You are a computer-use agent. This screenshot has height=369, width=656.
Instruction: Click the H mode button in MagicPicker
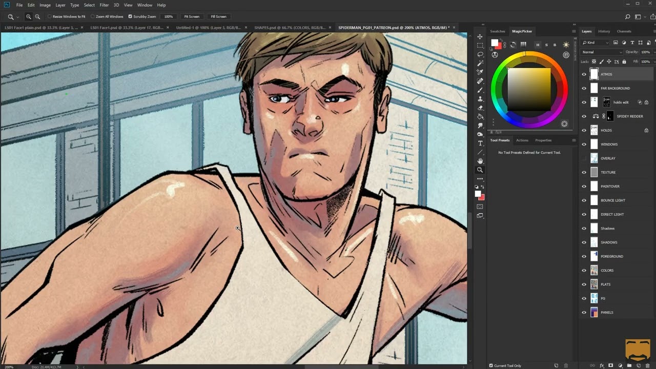pos(538,45)
